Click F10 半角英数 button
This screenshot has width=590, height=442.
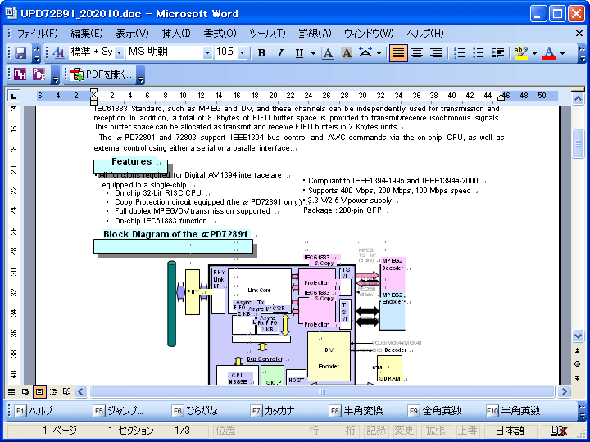(x=514, y=411)
